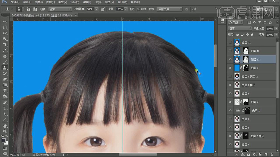Viewport: 280px width, 157px height.
Task: Select the Horizontal Type tool
Action: tap(5, 108)
